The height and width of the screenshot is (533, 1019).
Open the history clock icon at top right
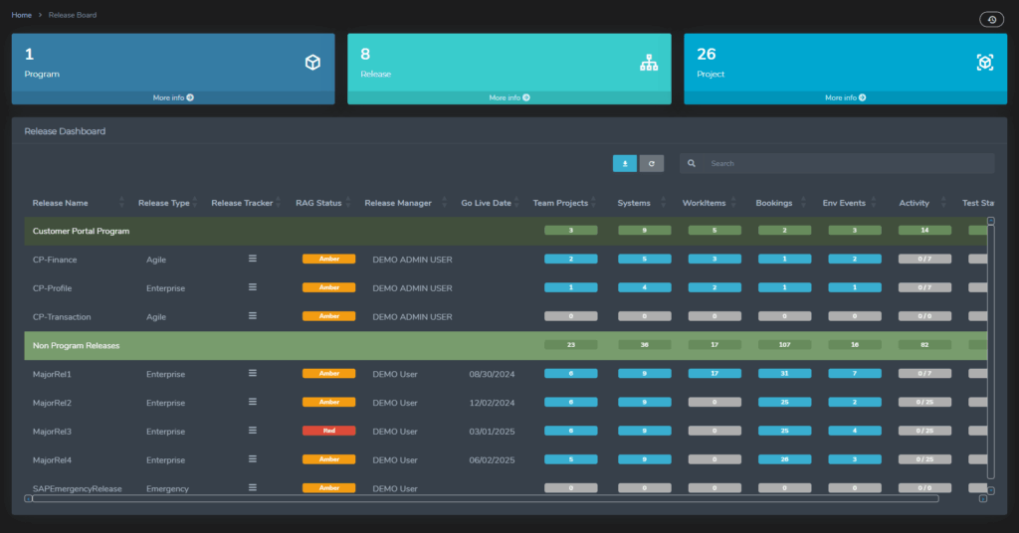[x=991, y=19]
